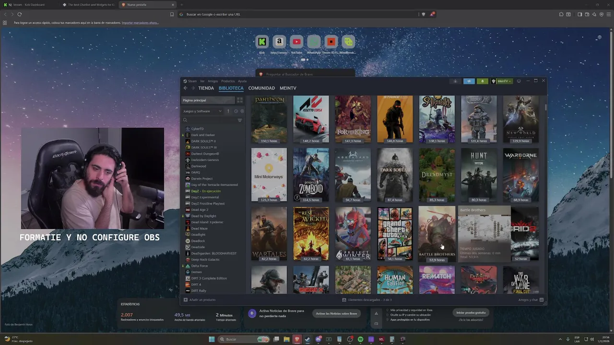This screenshot has height=345, width=614.
Task: Open the Ver menu in Steam
Action: click(202, 81)
